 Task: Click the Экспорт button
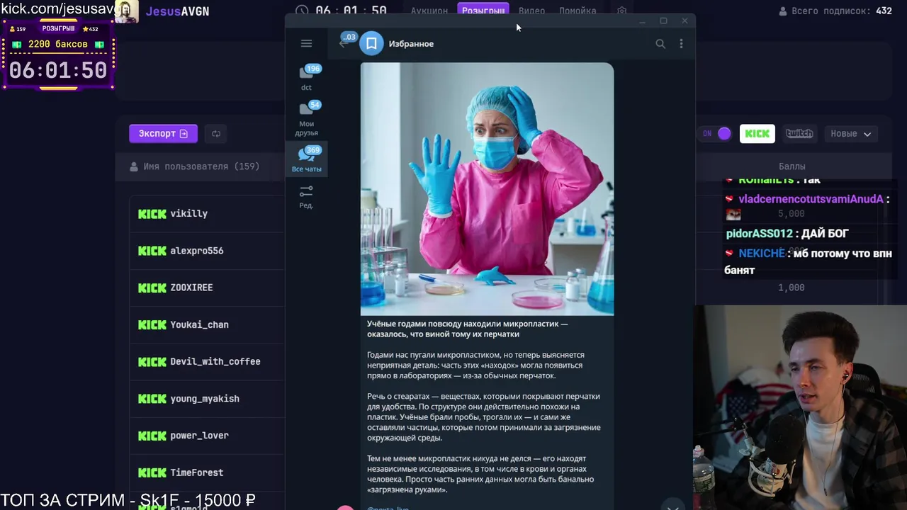(163, 133)
